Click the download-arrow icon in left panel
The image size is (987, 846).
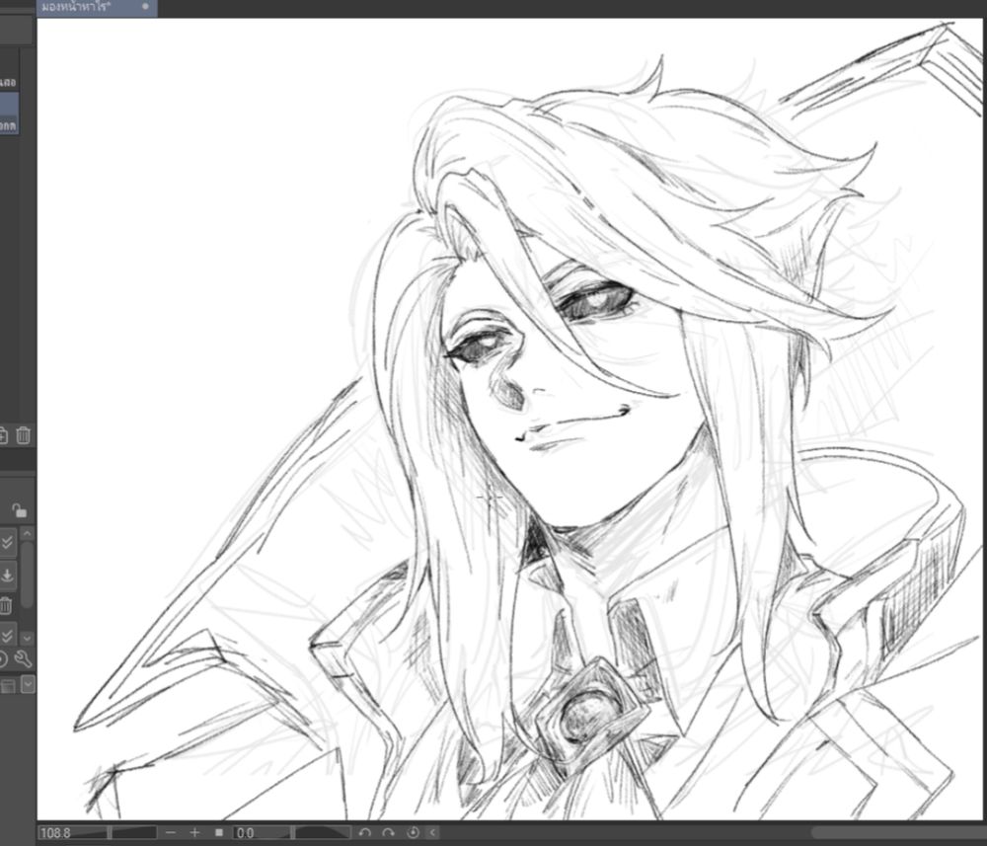pyautogui.click(x=7, y=575)
